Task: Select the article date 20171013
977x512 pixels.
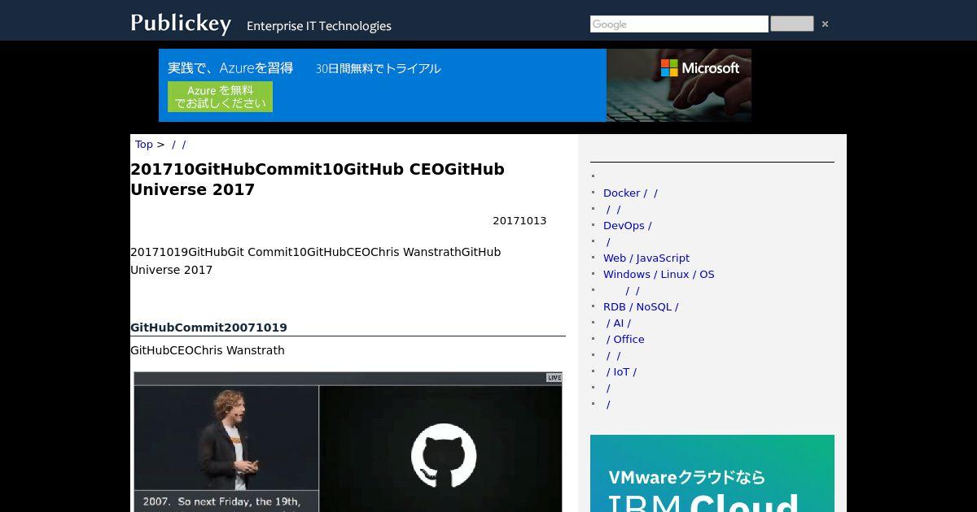Action: point(519,221)
